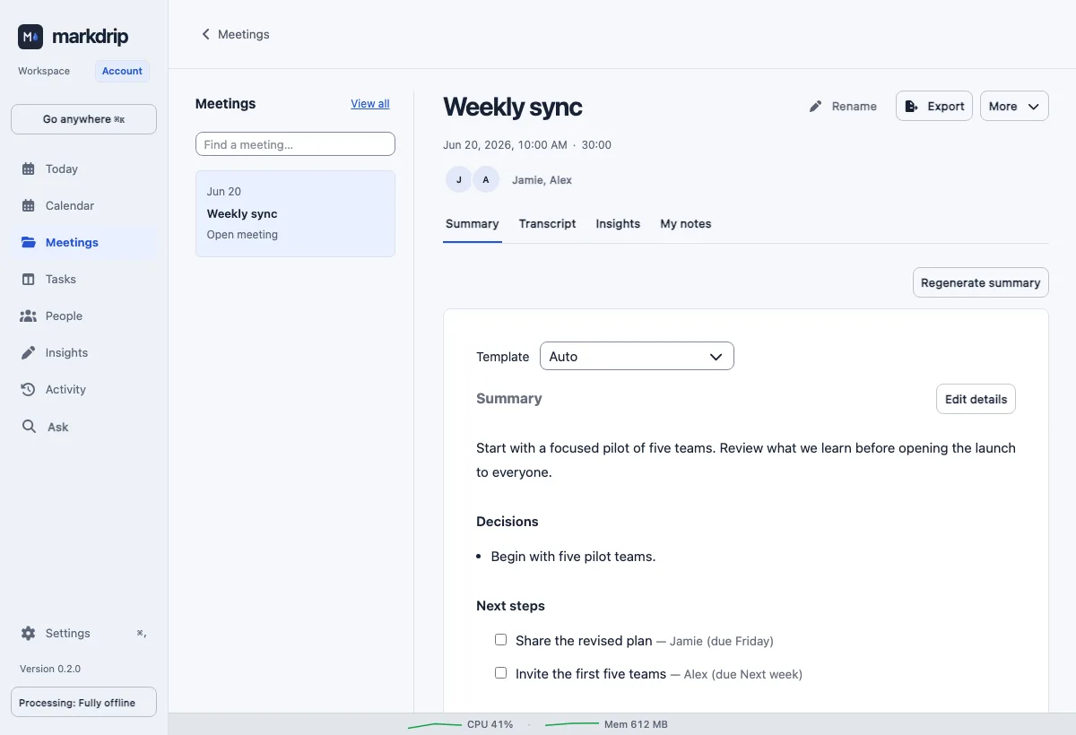Click the Mem usage sparkline
This screenshot has width=1076, height=735.
571,724
